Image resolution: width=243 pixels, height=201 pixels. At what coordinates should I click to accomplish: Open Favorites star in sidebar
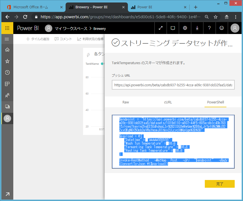pos(7,61)
